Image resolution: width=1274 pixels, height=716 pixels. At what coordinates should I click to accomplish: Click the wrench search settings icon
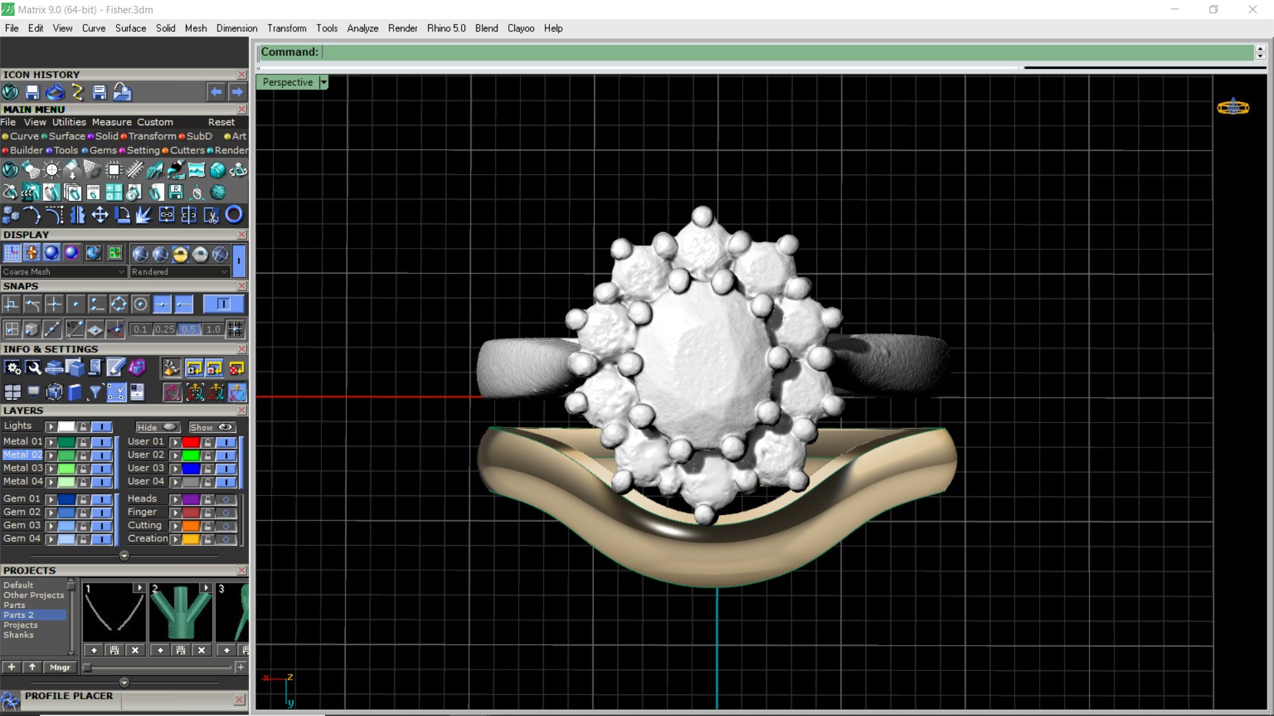33,368
